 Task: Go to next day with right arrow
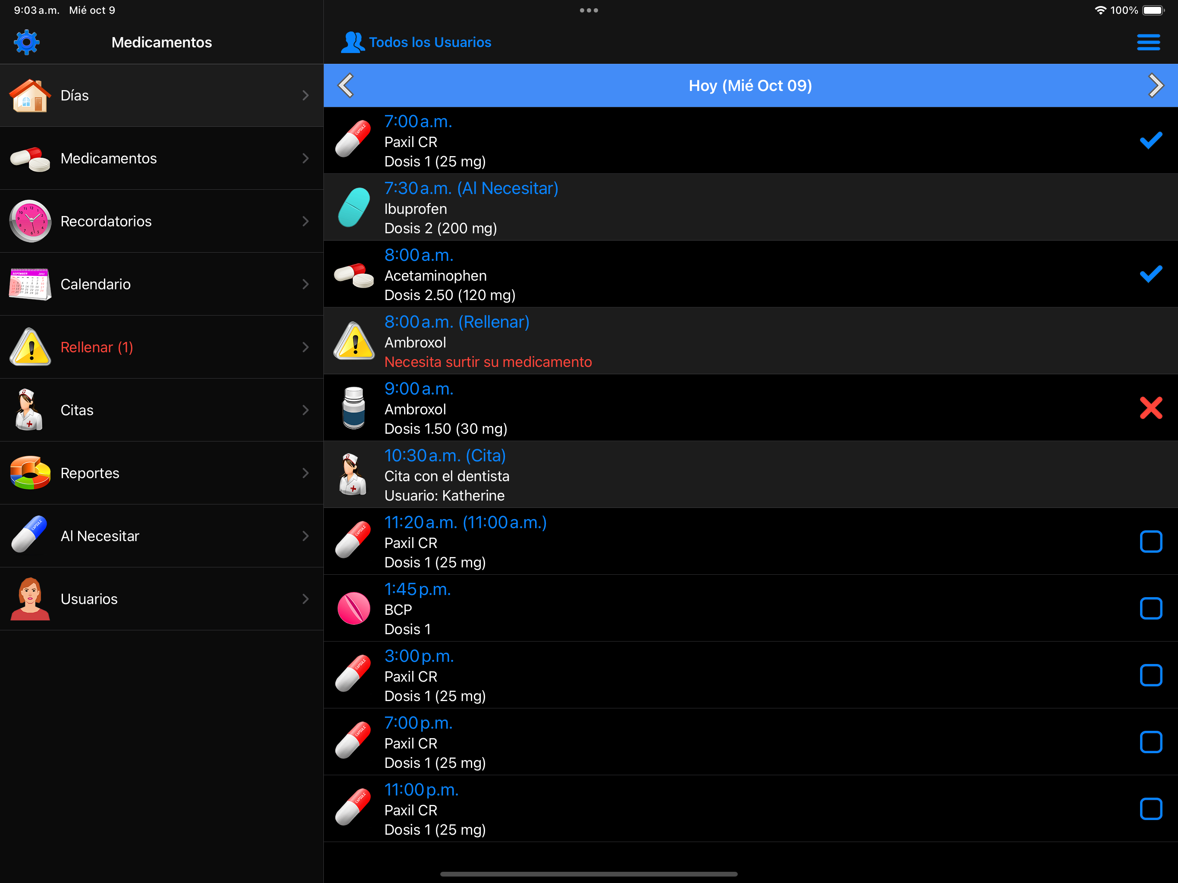[x=1155, y=85]
